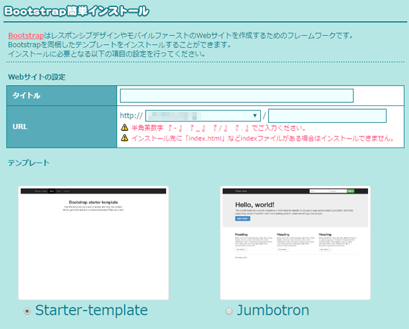This screenshot has height=329, width=409.
Task: Click the Jumbotron label text
Action: point(273,310)
